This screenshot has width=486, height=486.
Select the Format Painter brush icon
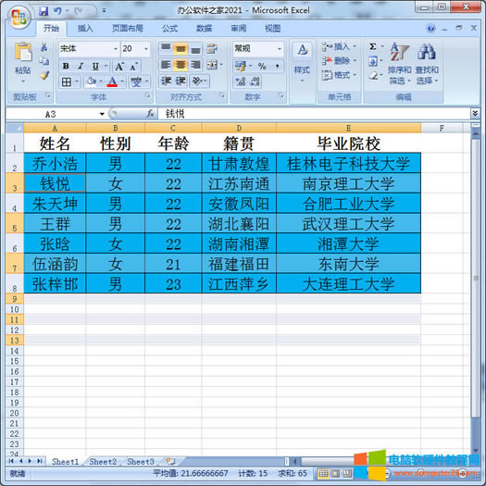pyautogui.click(x=44, y=75)
